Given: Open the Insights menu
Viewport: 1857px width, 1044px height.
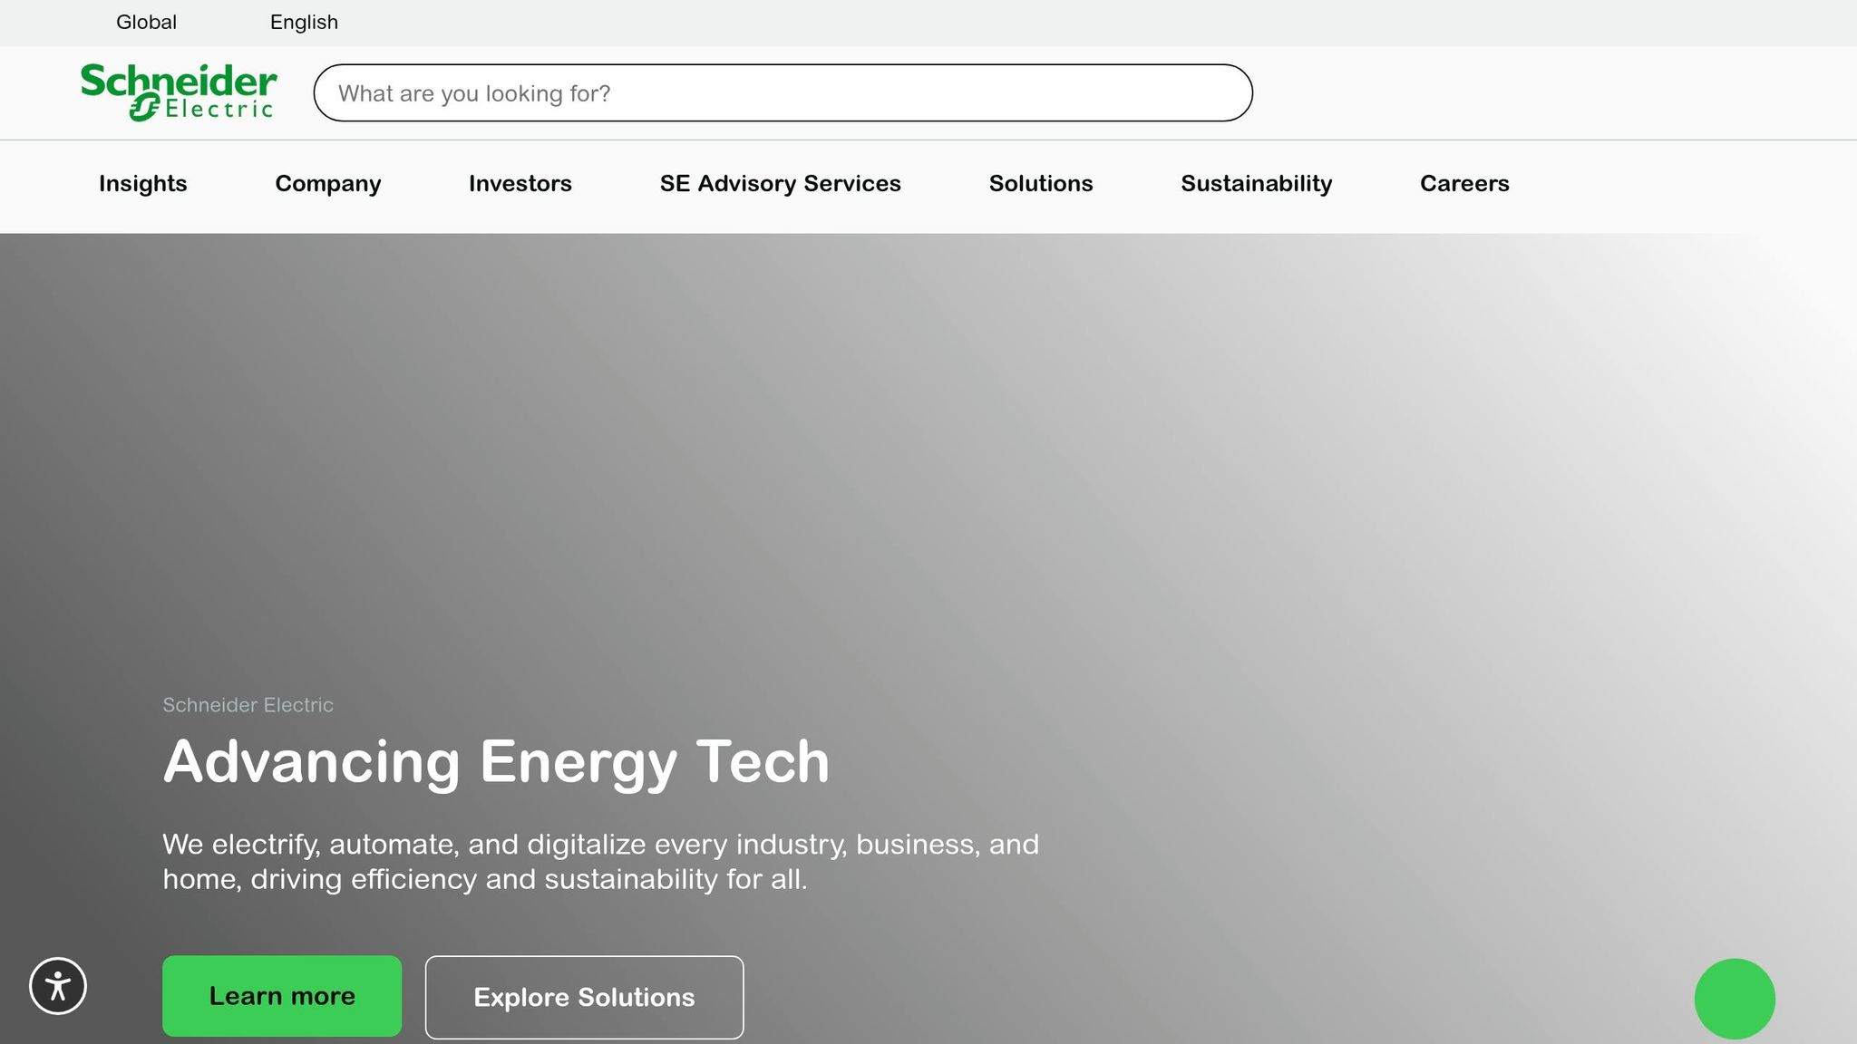Looking at the screenshot, I should coord(143,184).
